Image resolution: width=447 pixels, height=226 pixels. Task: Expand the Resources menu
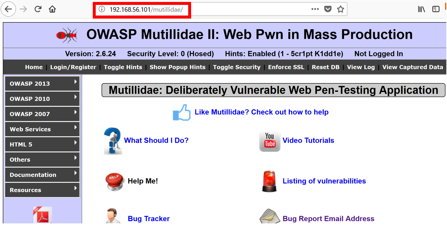[42, 190]
